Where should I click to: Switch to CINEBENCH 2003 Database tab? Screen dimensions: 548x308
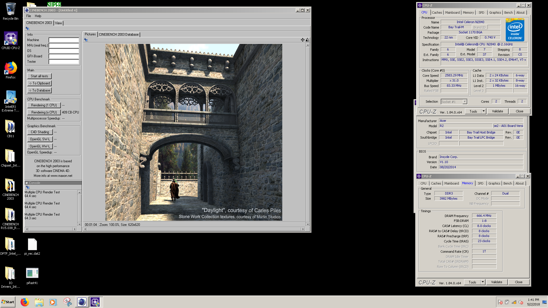119,35
